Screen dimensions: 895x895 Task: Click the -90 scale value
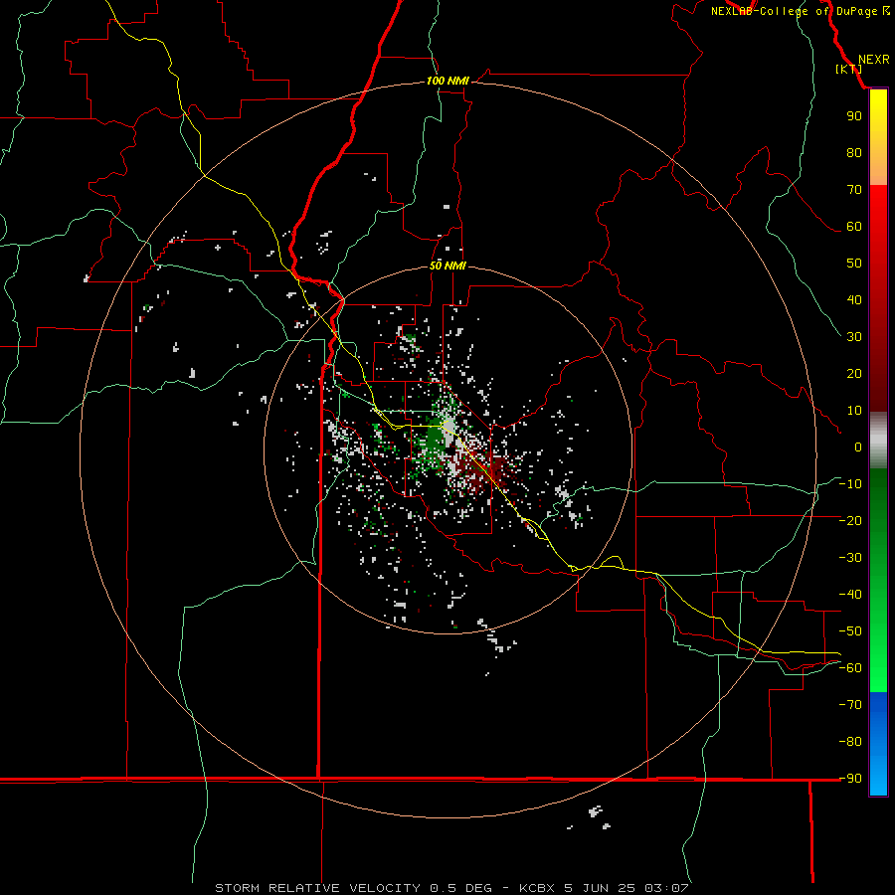coord(850,779)
